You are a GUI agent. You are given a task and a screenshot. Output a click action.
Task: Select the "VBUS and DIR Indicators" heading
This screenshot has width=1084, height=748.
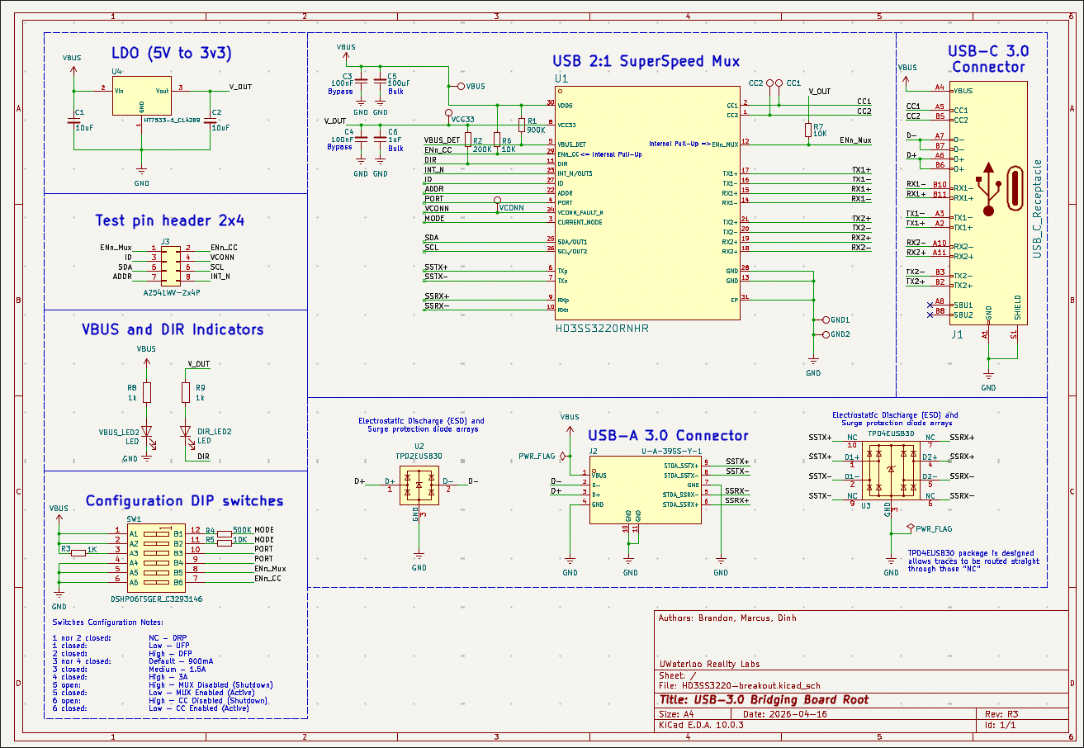[173, 329]
